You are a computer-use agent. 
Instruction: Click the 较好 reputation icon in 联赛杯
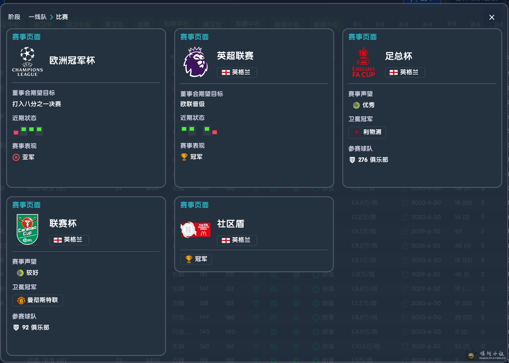coord(20,273)
